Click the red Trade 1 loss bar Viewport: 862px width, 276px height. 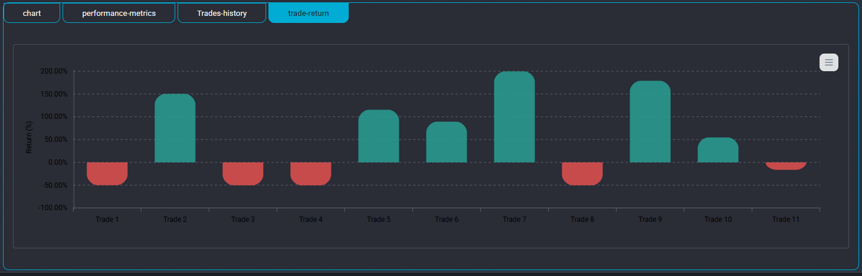coord(107,174)
